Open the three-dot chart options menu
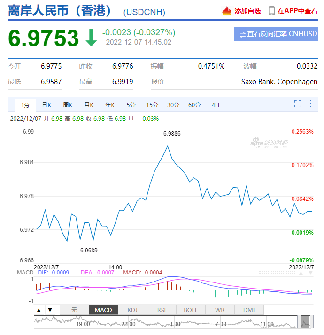This screenshot has width=324, height=335. (310, 104)
